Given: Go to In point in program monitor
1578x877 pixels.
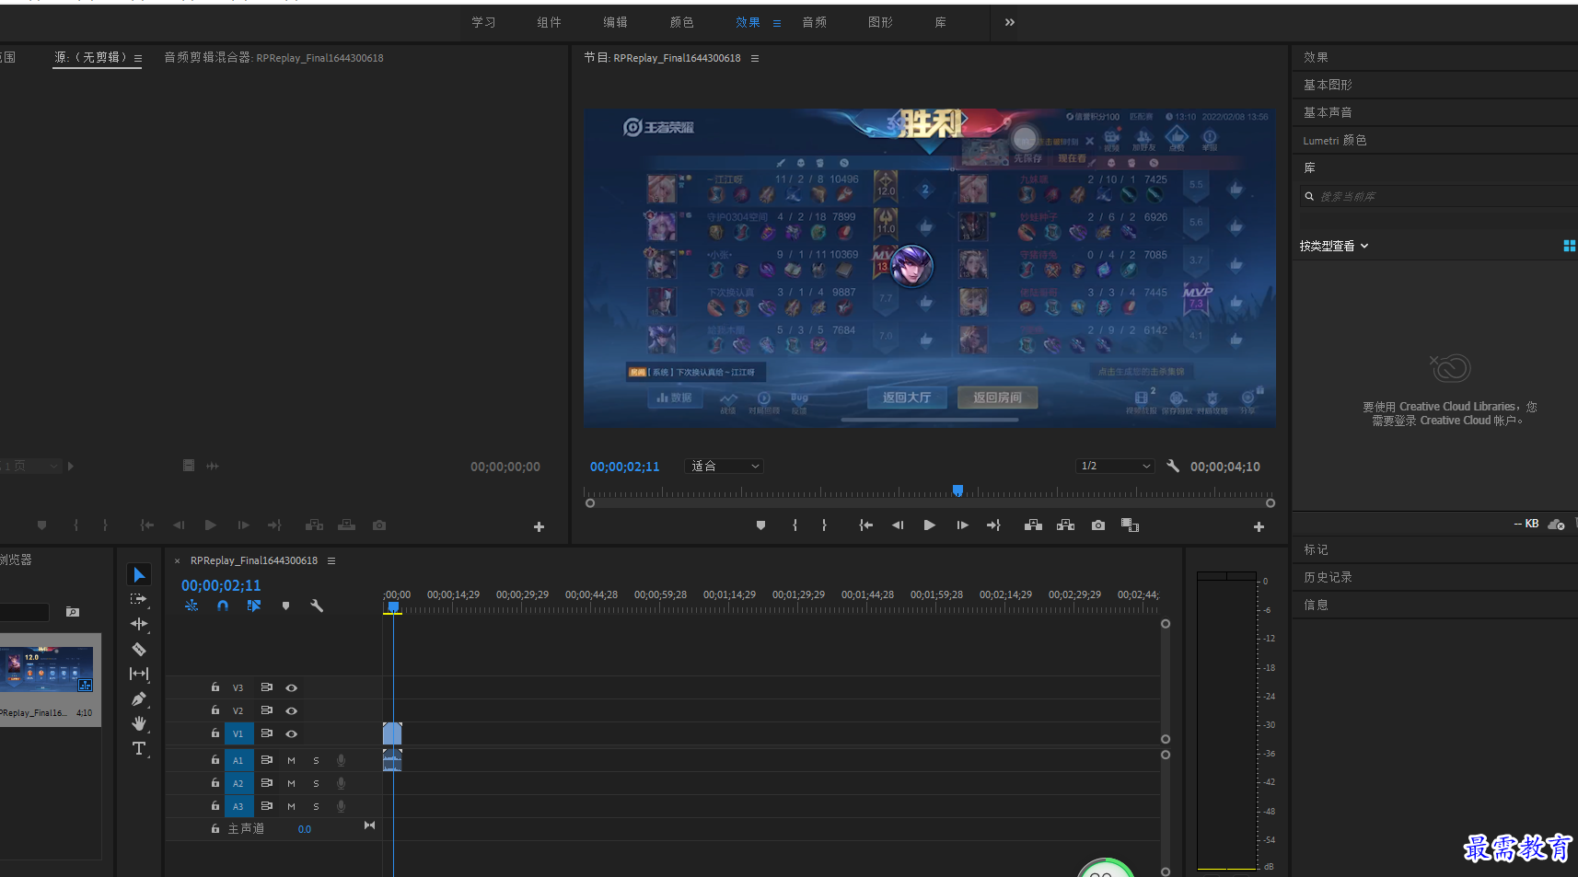Looking at the screenshot, I should tap(865, 525).
